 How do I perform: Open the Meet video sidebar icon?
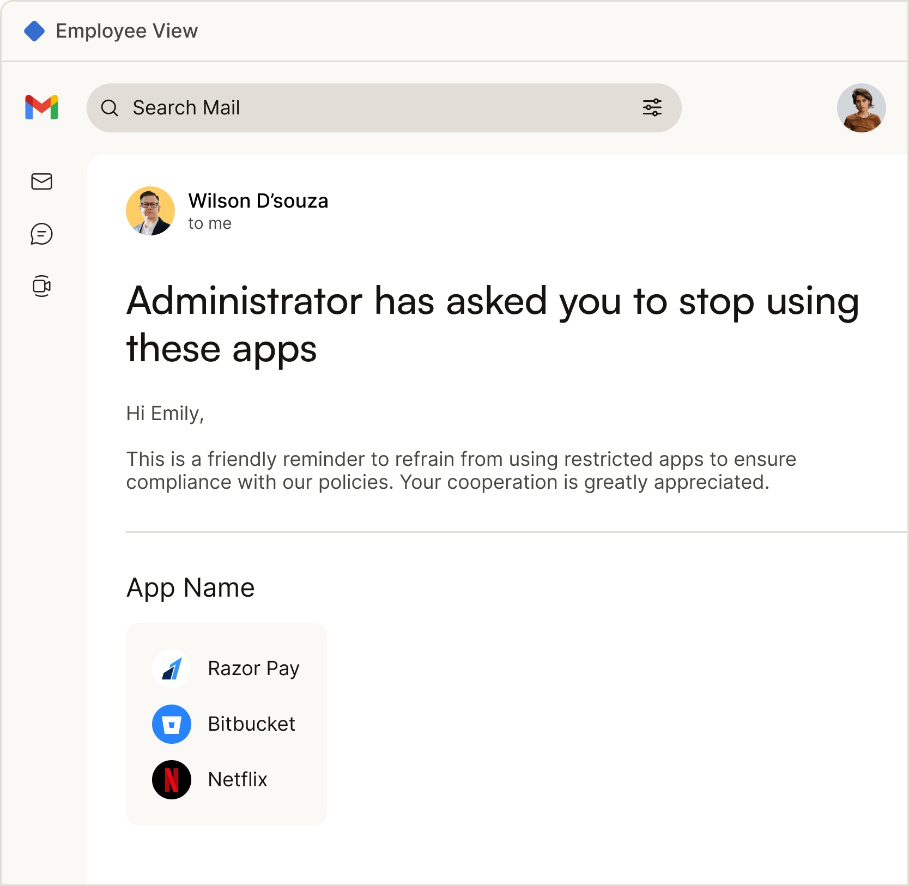point(42,286)
